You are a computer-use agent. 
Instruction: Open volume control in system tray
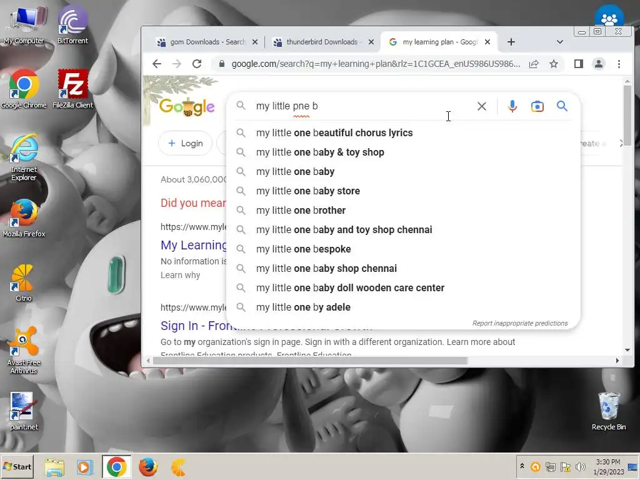click(x=580, y=466)
